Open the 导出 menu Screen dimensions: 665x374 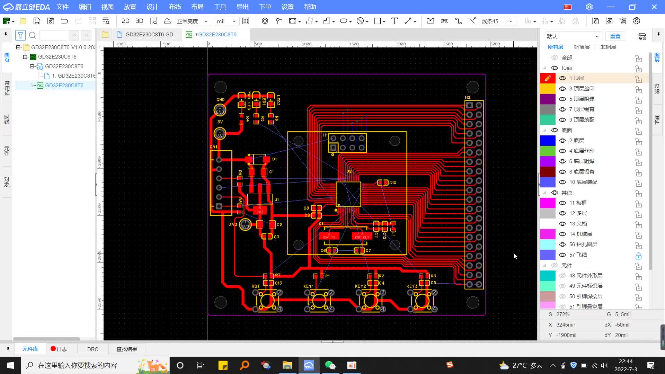coord(242,7)
